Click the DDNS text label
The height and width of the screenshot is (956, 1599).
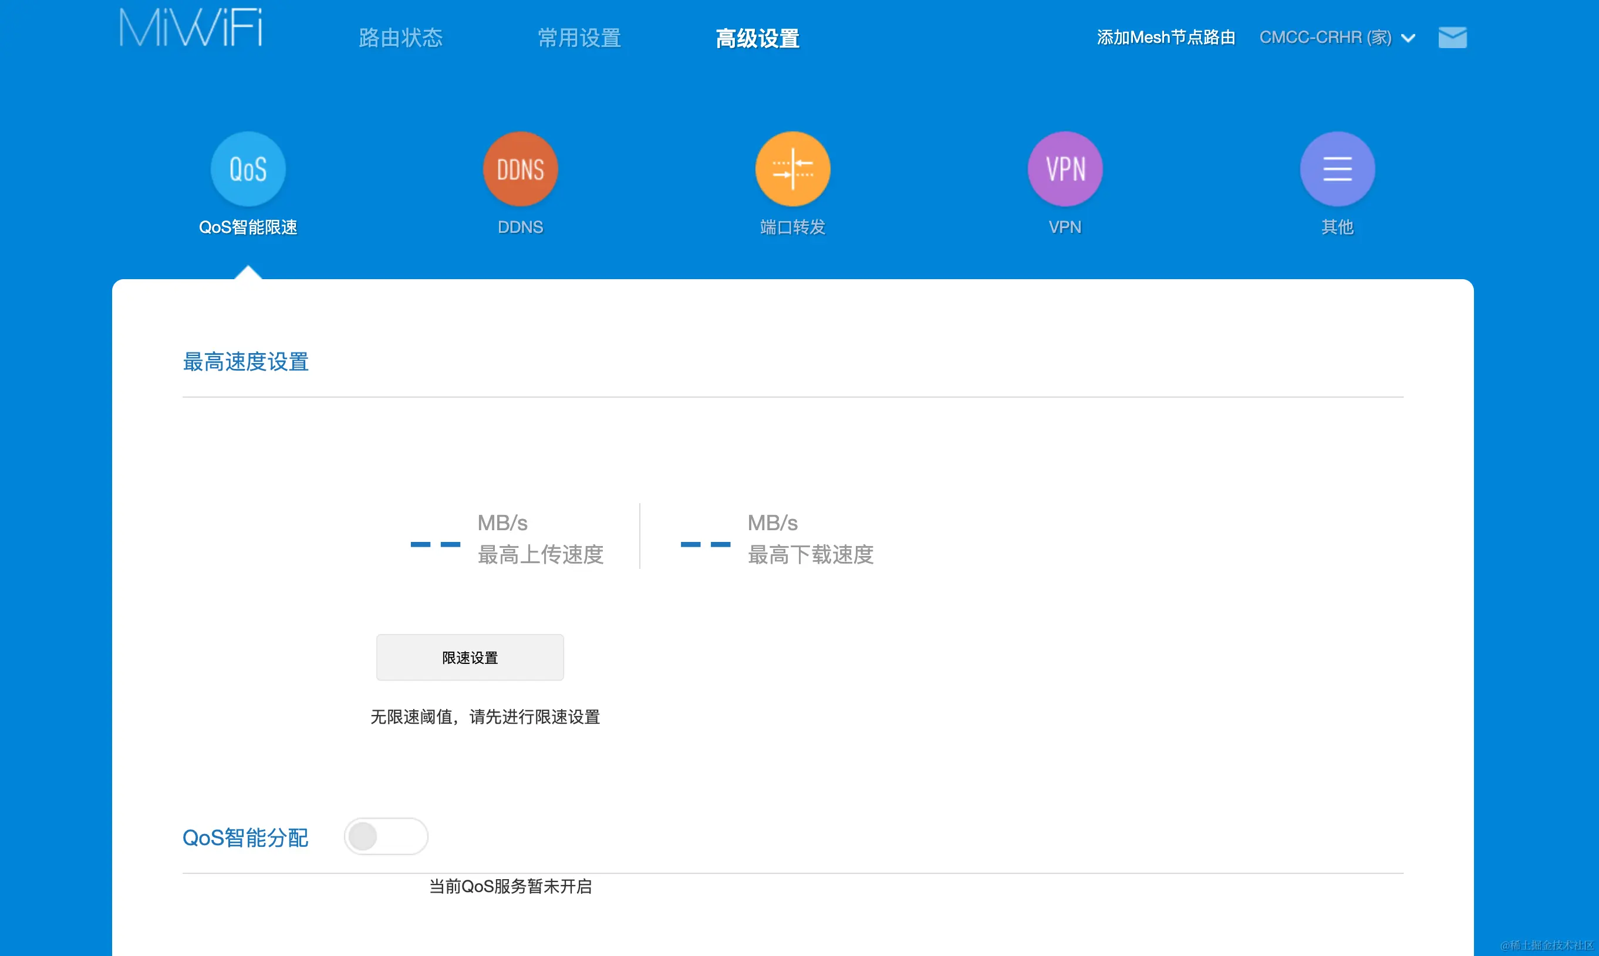(519, 227)
